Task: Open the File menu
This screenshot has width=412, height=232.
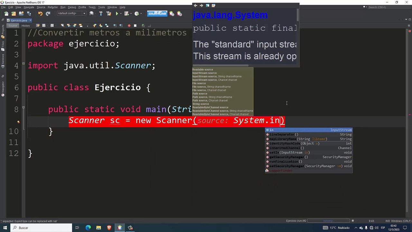Action: pos(3,7)
